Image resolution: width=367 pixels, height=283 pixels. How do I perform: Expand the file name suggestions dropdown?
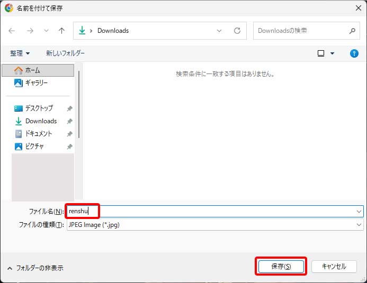pos(359,211)
